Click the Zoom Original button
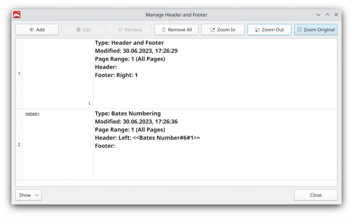The height and width of the screenshot is (218, 353). [316, 30]
